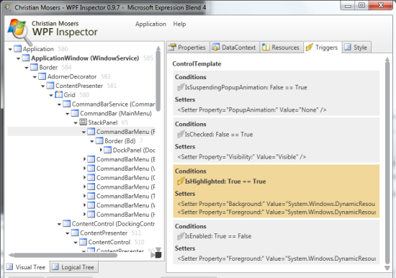This screenshot has width=396, height=278.
Task: Click the Properties tab icon
Action: (172, 47)
